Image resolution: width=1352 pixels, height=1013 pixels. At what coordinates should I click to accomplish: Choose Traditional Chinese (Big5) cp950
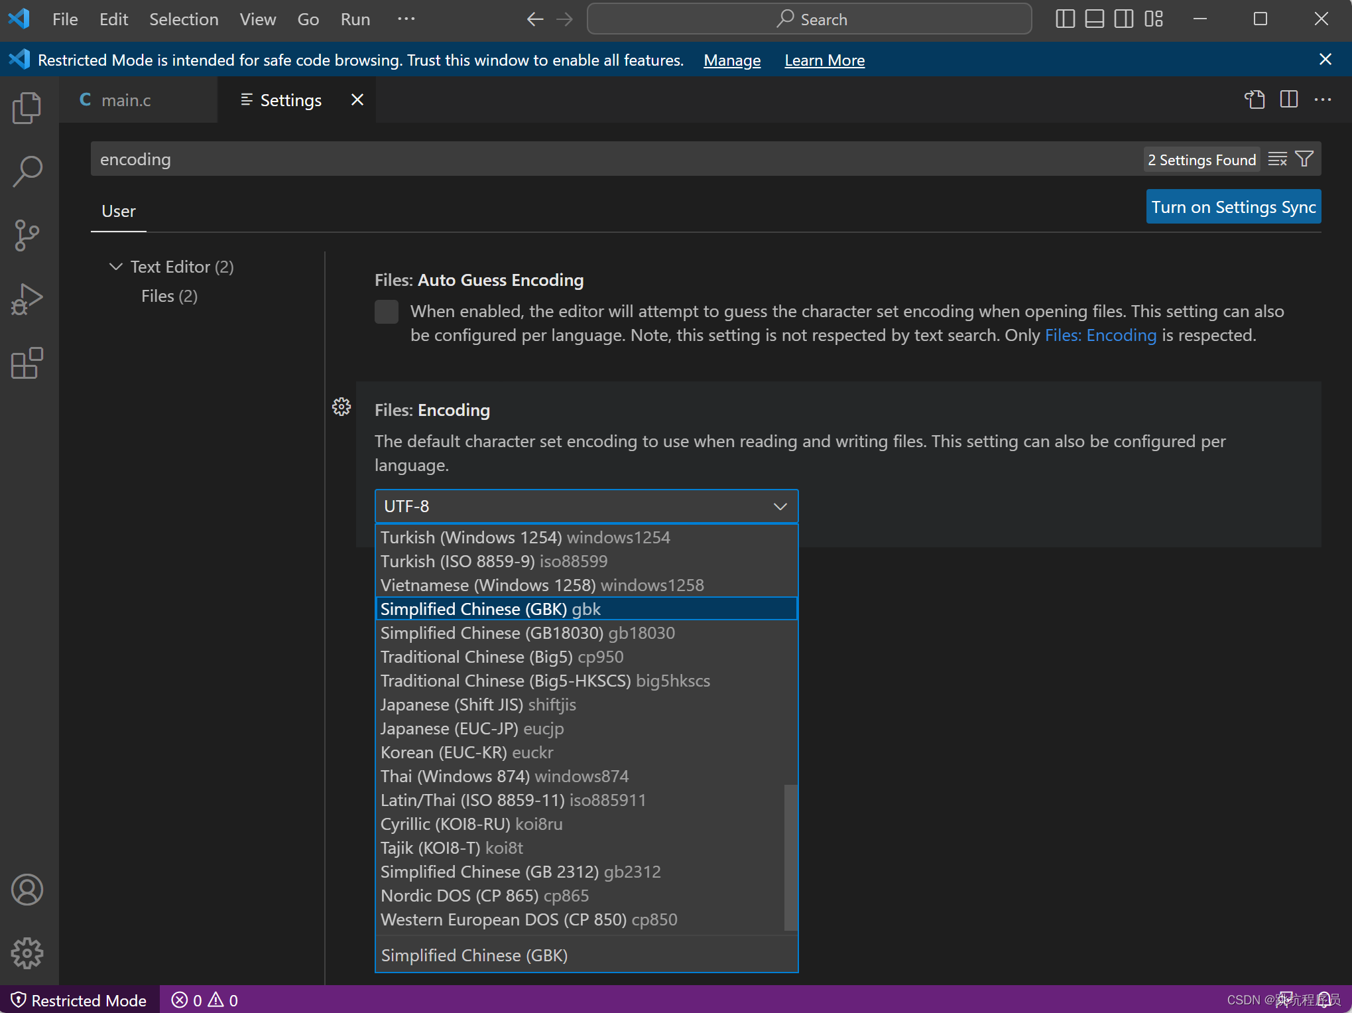point(586,657)
